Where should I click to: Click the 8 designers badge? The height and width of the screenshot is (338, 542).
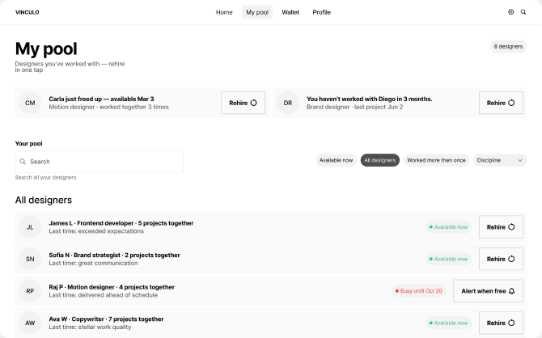point(508,46)
